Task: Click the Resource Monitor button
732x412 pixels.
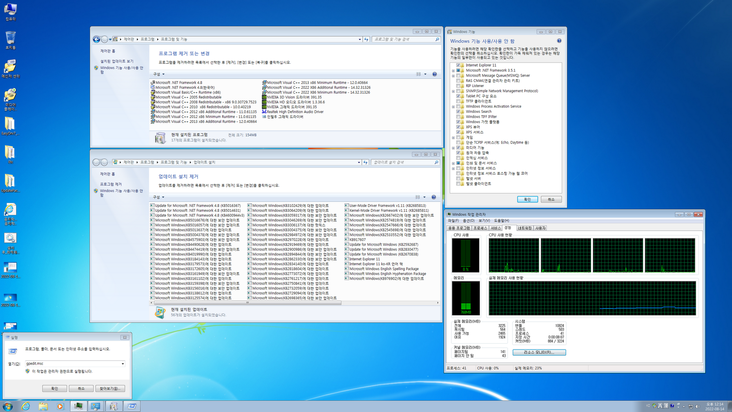Action: coord(539,352)
